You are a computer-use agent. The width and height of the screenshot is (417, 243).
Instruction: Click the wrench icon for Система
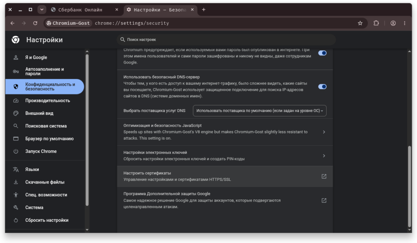click(16, 207)
